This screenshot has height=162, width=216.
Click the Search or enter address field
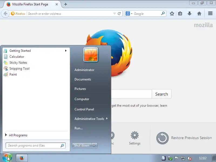point(70,14)
